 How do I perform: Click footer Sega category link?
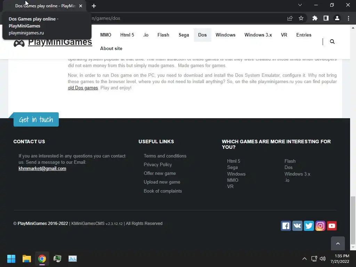tap(233, 167)
